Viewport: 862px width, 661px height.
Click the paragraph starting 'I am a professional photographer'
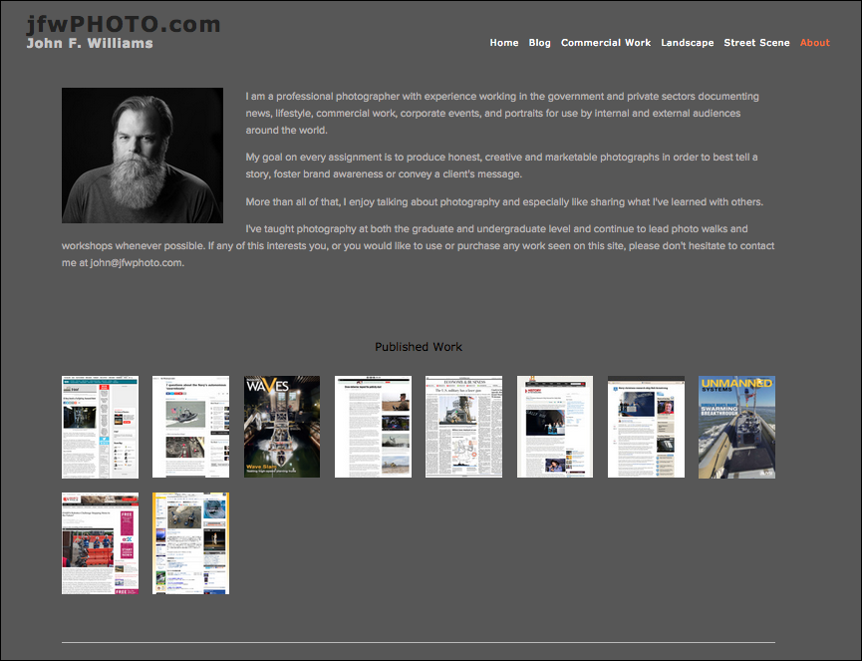[502, 114]
